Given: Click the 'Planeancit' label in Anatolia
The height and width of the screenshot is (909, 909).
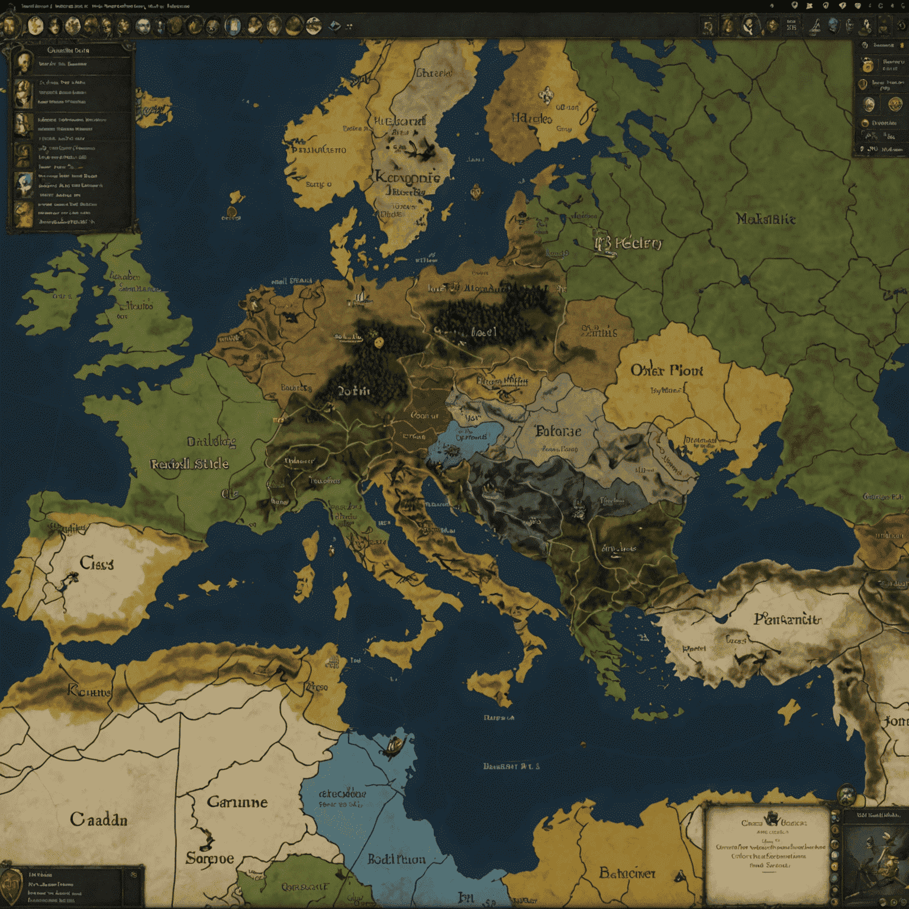Looking at the screenshot, I should click(x=787, y=619).
